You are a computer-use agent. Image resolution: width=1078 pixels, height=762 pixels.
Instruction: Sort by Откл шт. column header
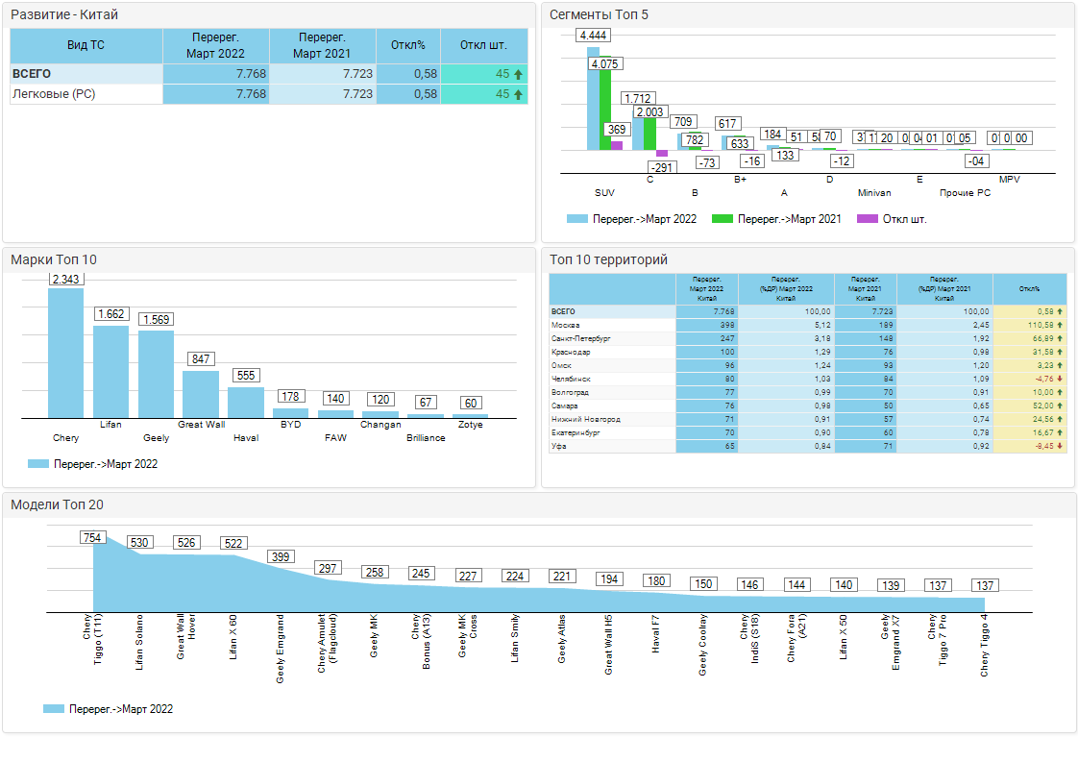[x=484, y=45]
